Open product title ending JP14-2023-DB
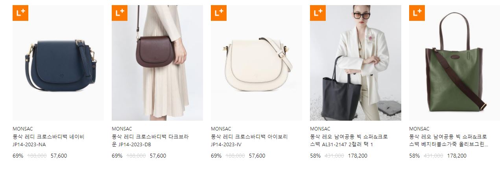This screenshot has height=171, width=500. 150,140
